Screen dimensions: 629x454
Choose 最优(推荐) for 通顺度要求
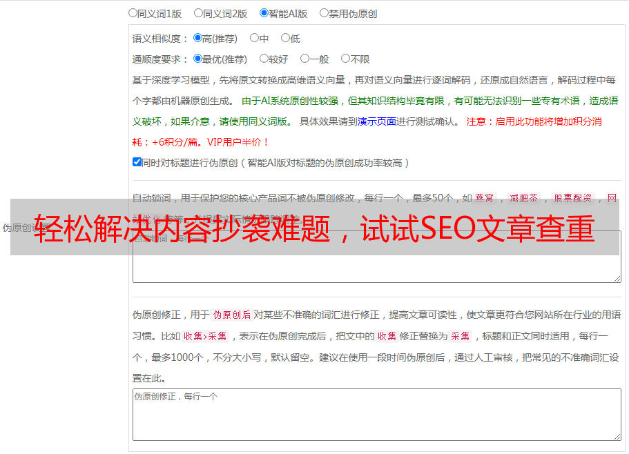coord(197,59)
